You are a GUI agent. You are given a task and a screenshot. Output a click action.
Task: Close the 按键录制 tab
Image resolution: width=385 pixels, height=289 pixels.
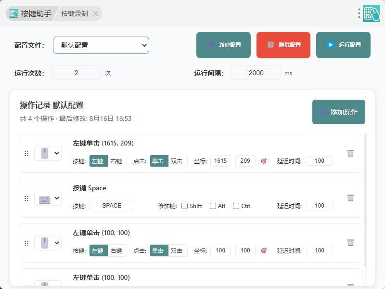(95, 13)
